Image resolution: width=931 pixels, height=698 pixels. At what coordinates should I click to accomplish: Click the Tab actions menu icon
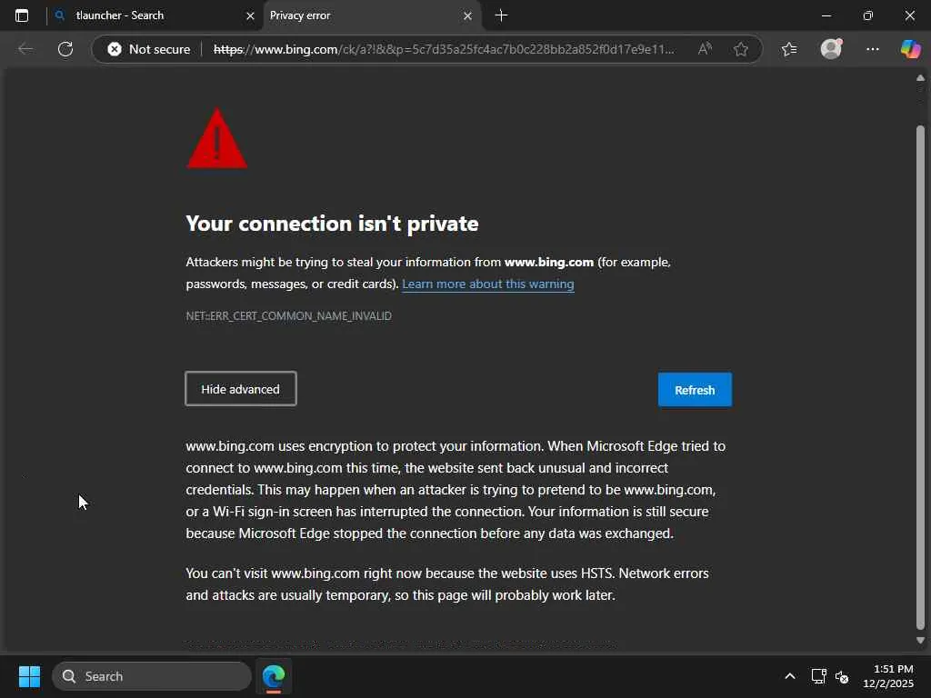(22, 15)
